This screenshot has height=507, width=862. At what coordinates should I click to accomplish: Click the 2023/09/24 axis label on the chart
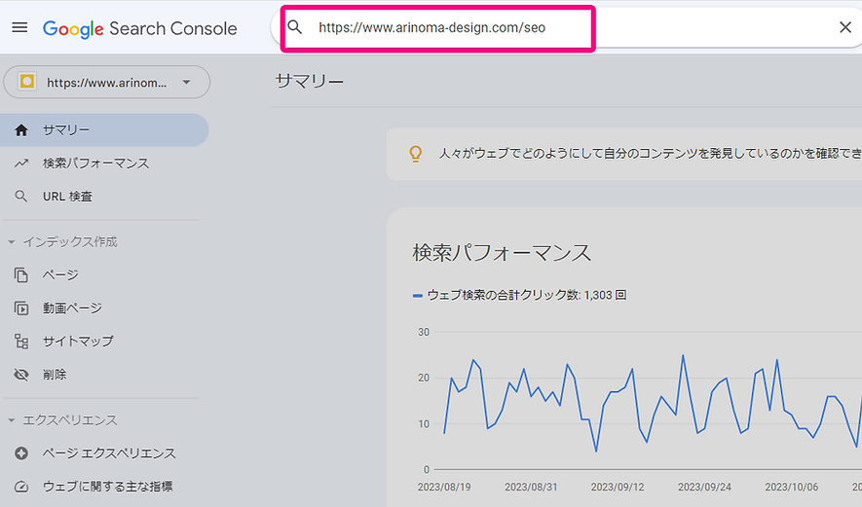pos(705,488)
